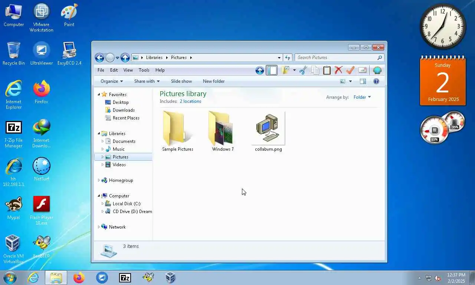Click the search magnifier icon
475x285 pixels.
coord(380,58)
